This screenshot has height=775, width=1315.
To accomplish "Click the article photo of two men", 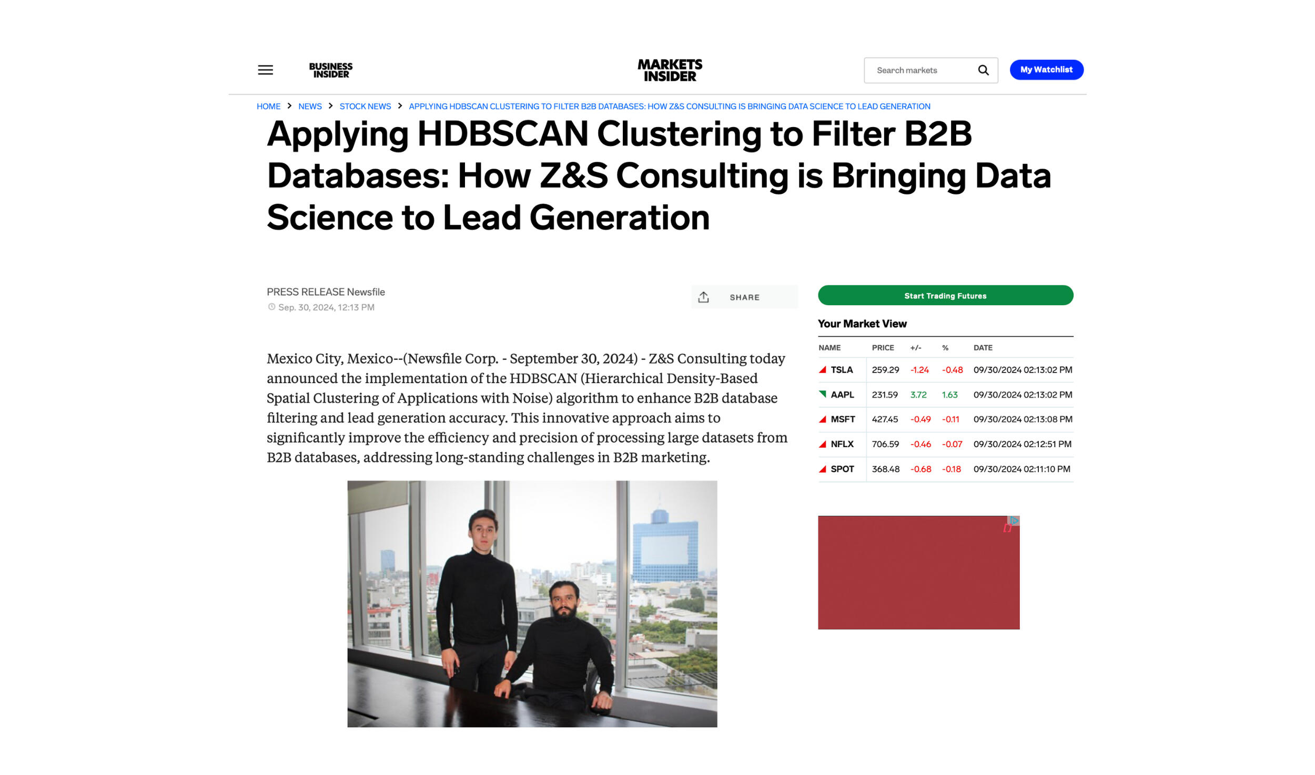I will click(532, 603).
